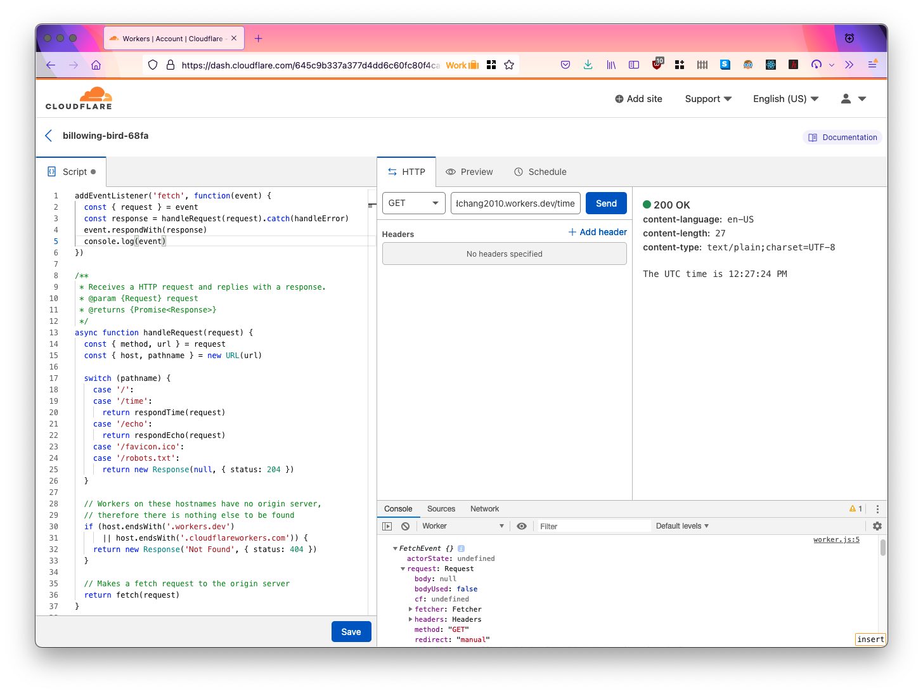
Task: Open the browser hamburger menu
Action: (x=872, y=65)
